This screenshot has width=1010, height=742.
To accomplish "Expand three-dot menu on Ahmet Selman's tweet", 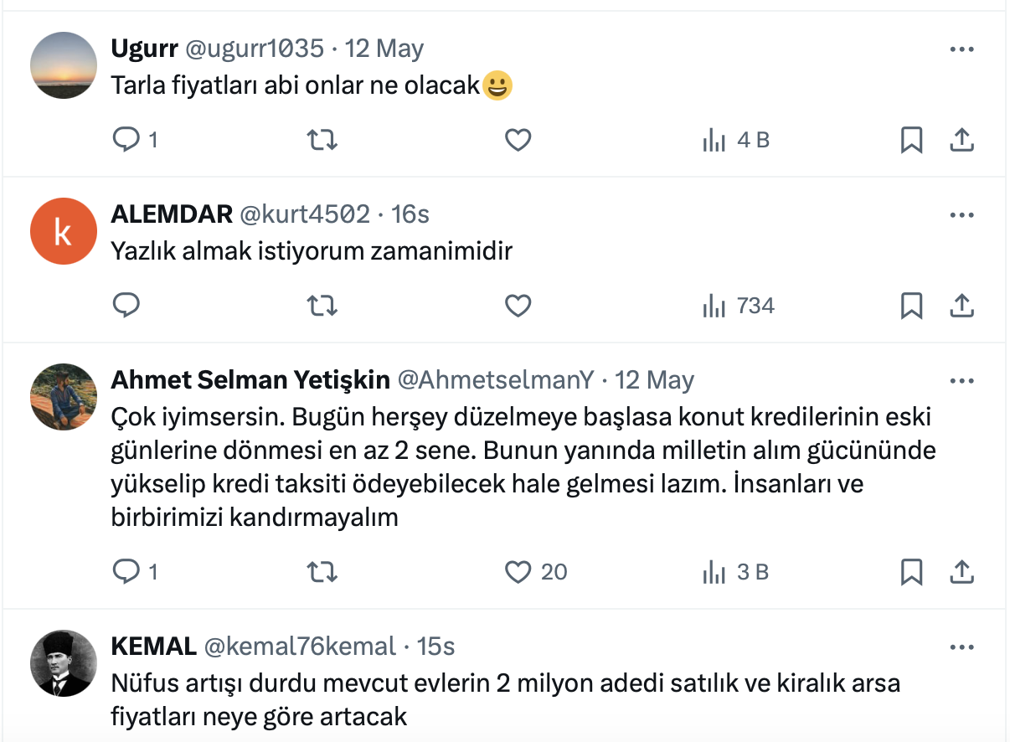I will tap(962, 381).
